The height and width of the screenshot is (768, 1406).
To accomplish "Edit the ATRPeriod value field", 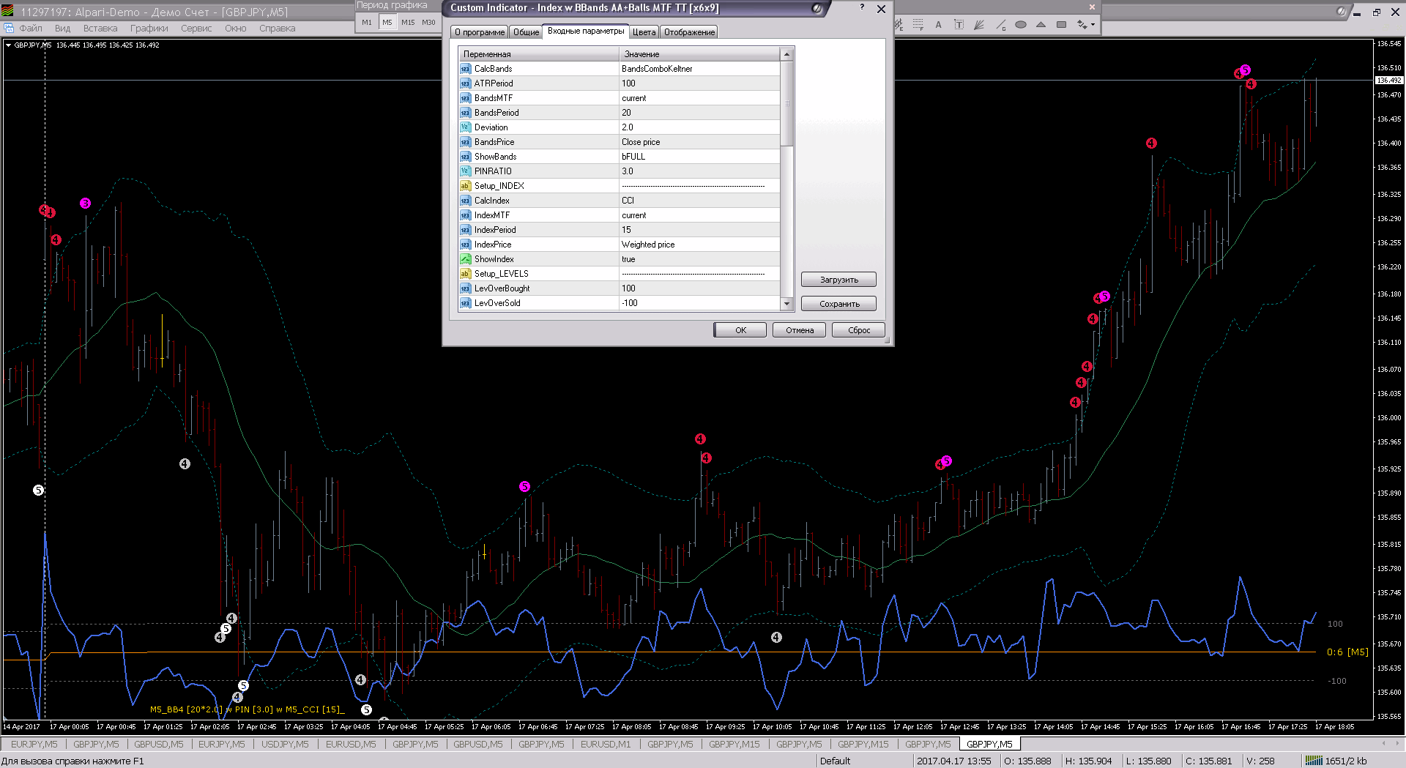I will pyautogui.click(x=699, y=83).
